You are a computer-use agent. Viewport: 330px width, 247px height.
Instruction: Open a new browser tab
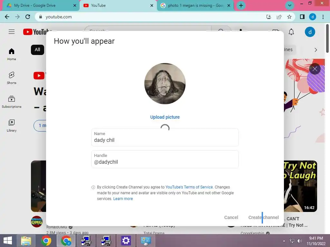point(241,5)
